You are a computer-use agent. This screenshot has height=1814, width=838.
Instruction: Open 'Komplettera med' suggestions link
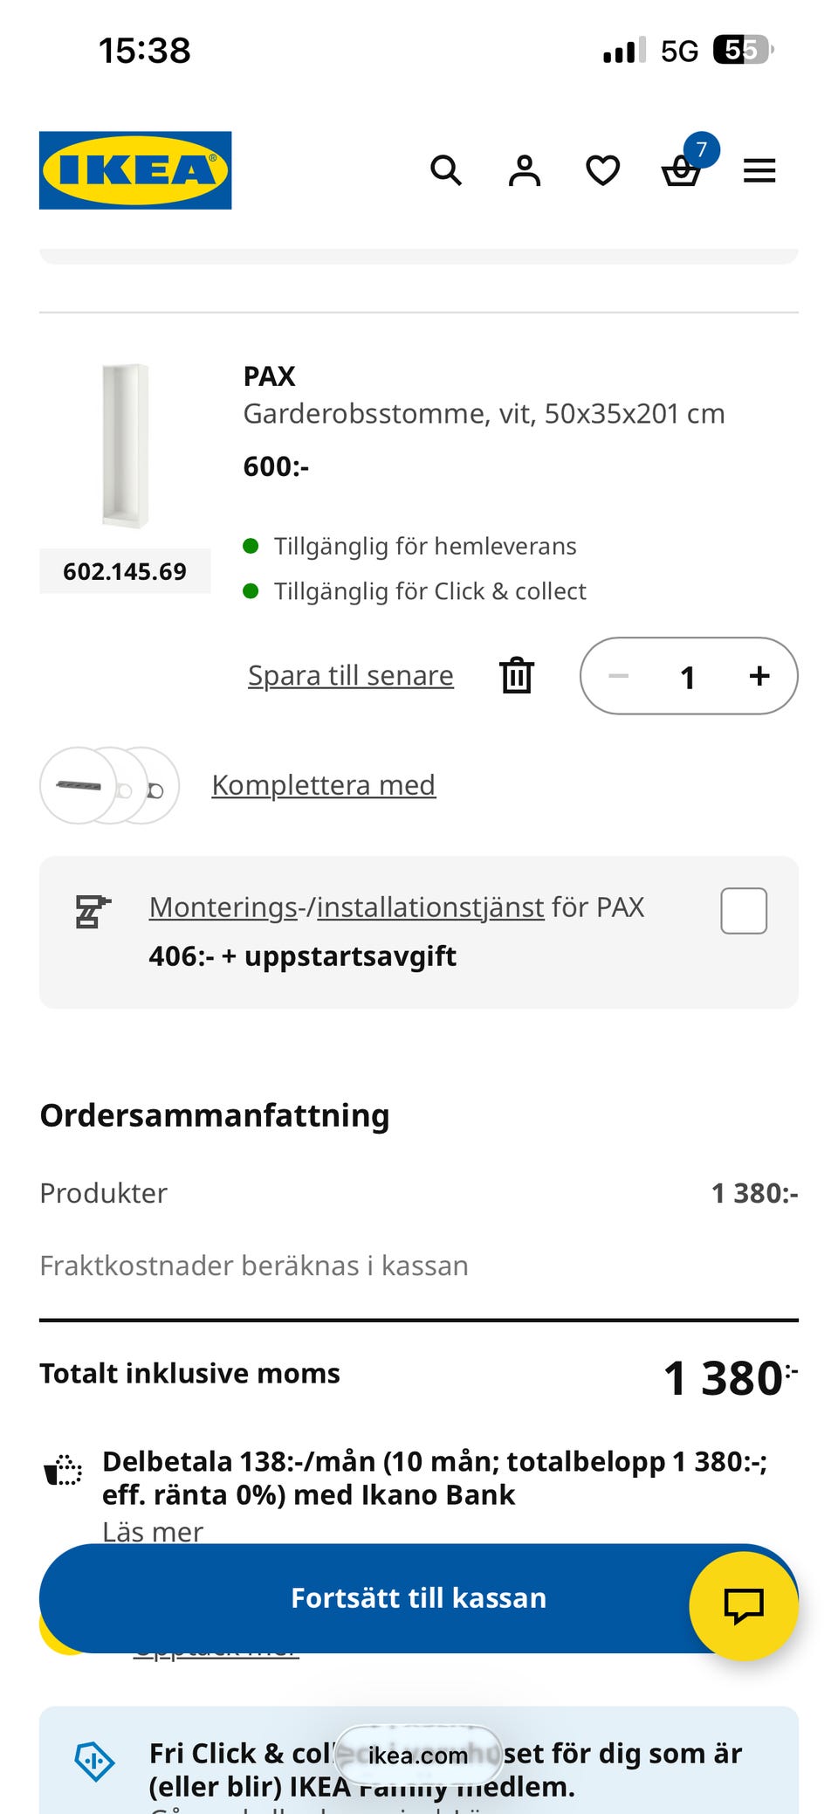[x=323, y=784]
